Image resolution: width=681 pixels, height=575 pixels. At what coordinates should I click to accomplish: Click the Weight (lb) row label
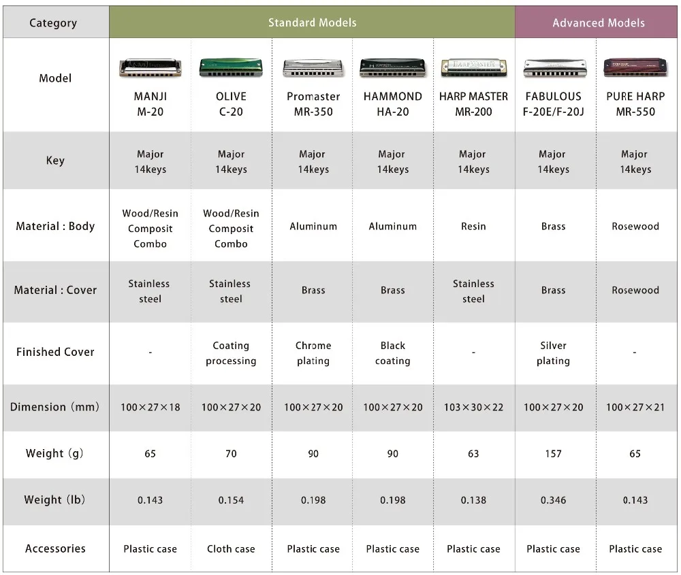[x=54, y=500]
